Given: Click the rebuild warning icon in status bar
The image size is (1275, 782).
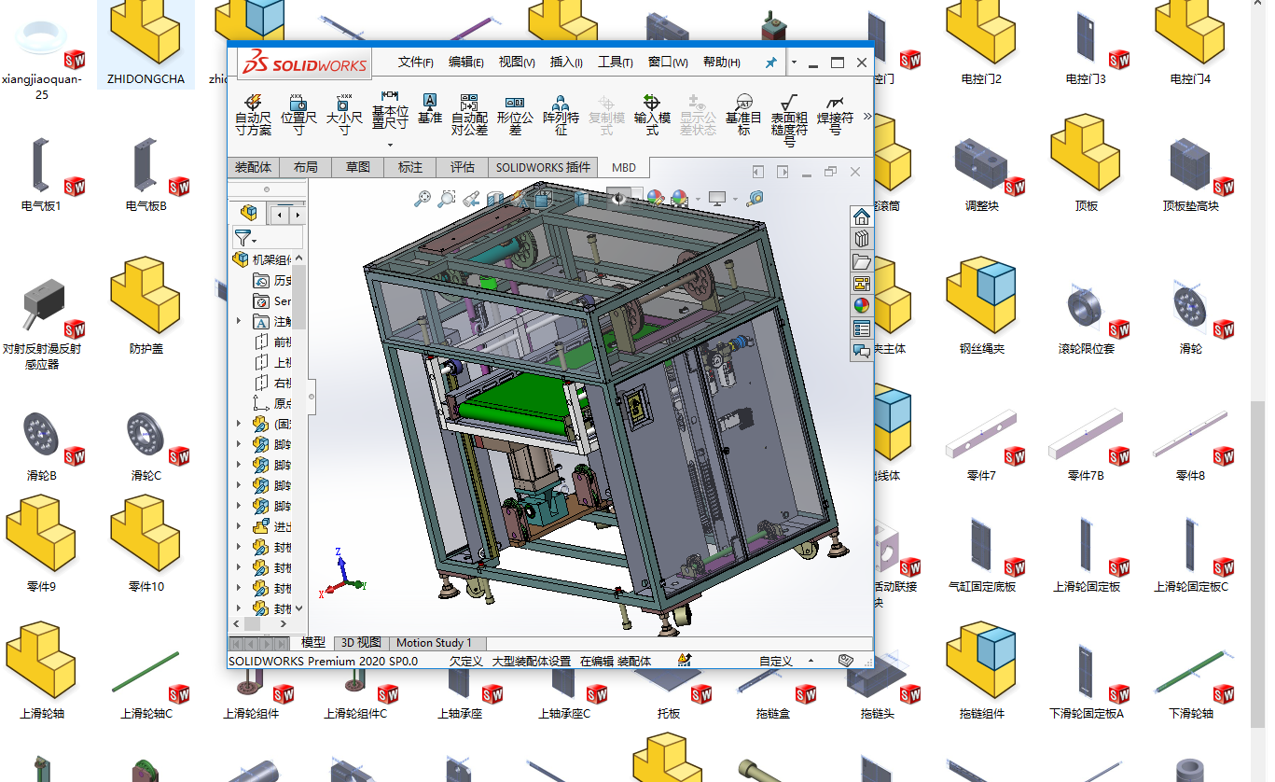Looking at the screenshot, I should coord(686,661).
